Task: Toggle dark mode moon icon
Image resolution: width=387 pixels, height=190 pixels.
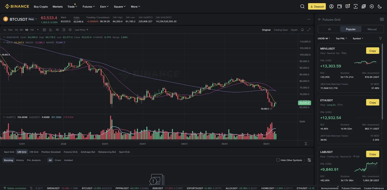Action: (x=380, y=6)
